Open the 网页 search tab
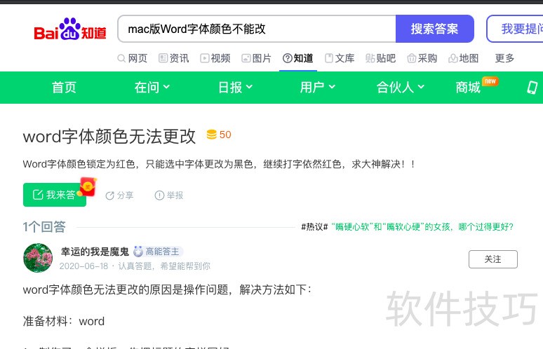543x349 pixels. tap(133, 58)
